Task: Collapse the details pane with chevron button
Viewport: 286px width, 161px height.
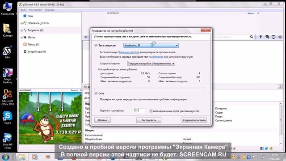Action: click(281, 86)
